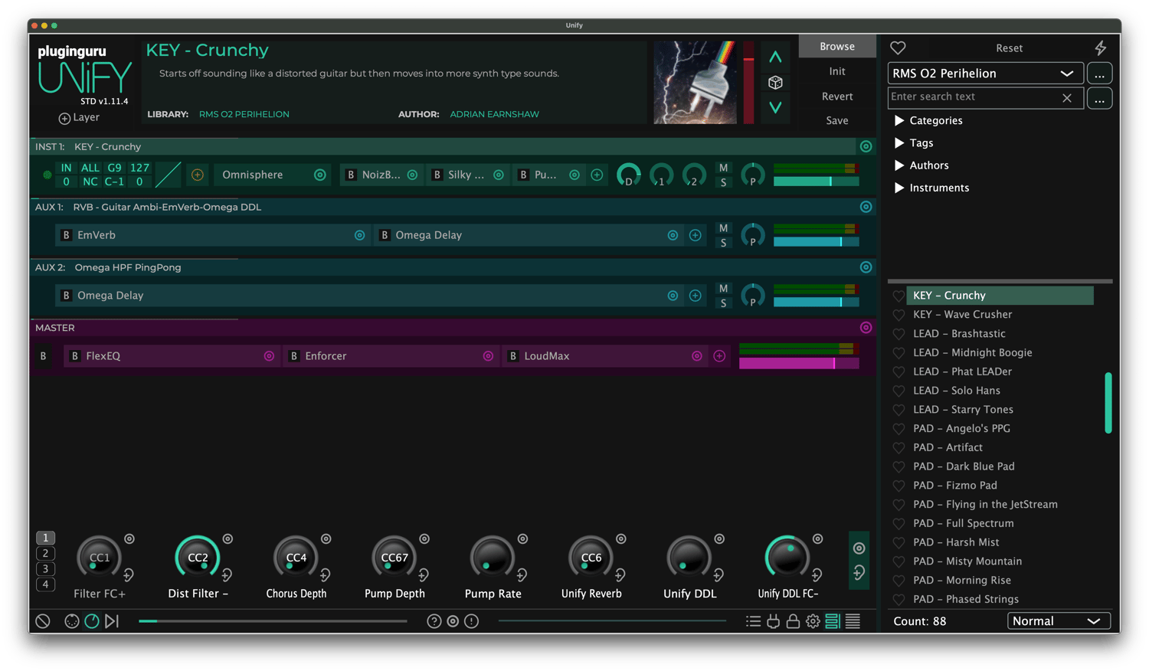Viewport: 1149px width, 671px height.
Task: Solo the AUX 1 layer
Action: (723, 243)
